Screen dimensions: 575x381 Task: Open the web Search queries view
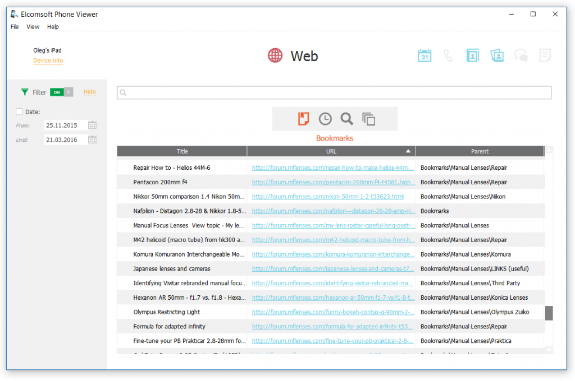pos(346,119)
